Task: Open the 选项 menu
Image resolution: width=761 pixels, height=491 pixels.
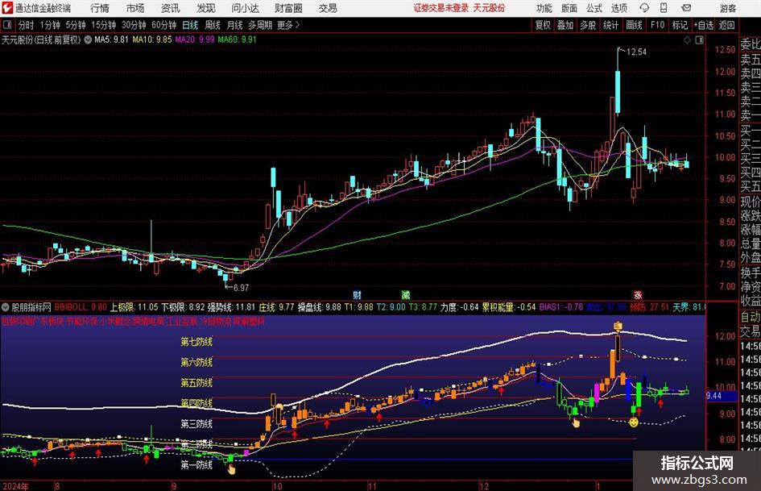Action: (618, 8)
